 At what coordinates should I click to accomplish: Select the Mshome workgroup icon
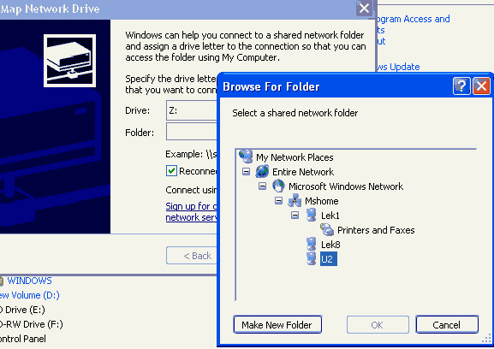(x=295, y=200)
